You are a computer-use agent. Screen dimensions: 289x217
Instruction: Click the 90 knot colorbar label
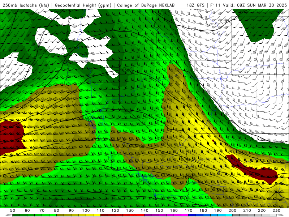[71, 210]
